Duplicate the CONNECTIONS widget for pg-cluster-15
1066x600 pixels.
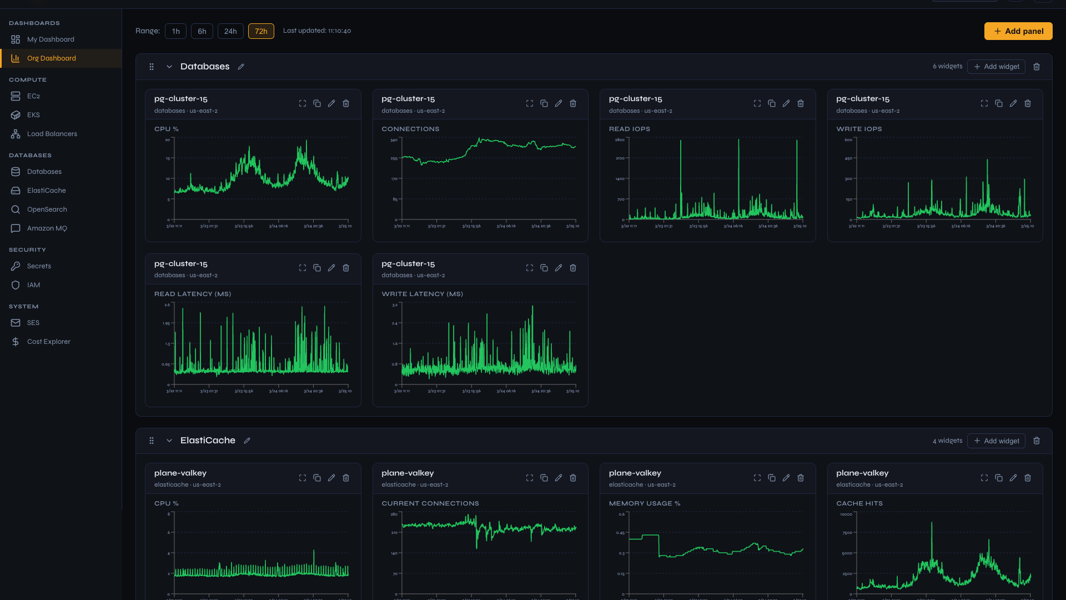click(544, 103)
